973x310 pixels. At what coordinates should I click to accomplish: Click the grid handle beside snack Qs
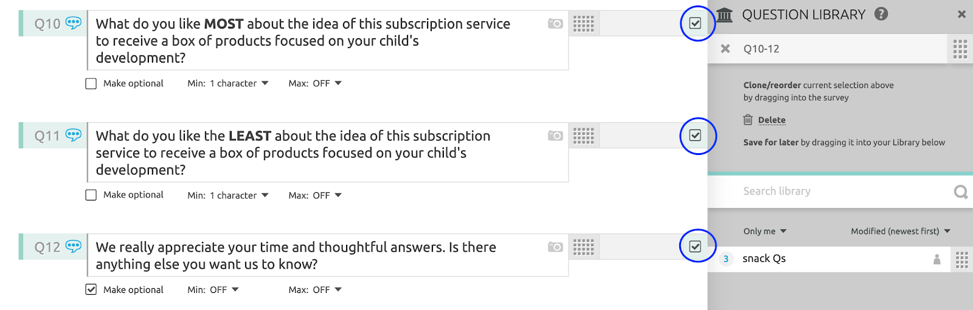coord(961,260)
